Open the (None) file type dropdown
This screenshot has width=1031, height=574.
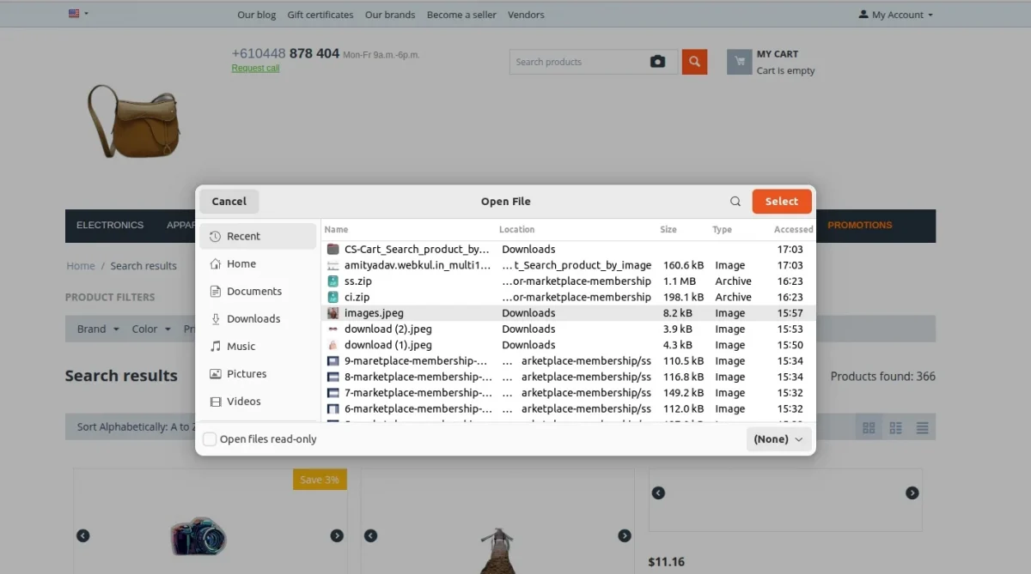pos(778,438)
